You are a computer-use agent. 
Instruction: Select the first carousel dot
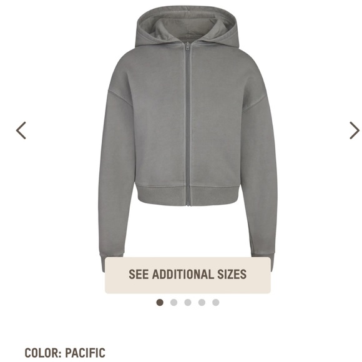(x=160, y=303)
